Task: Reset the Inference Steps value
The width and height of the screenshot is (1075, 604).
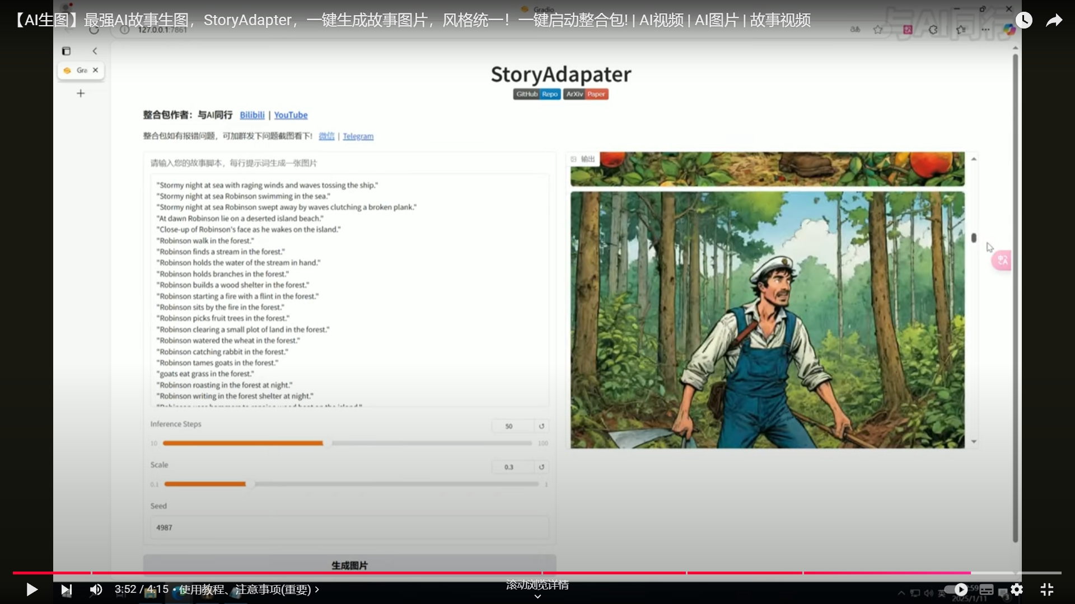Action: pos(541,426)
